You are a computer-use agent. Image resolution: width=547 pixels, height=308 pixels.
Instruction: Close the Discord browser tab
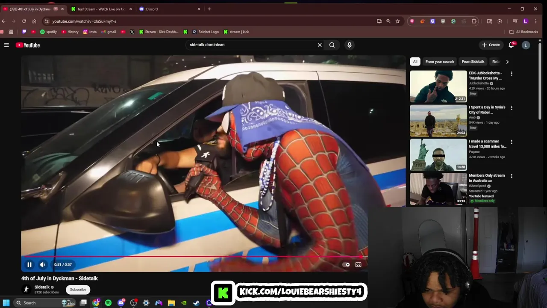(199, 9)
